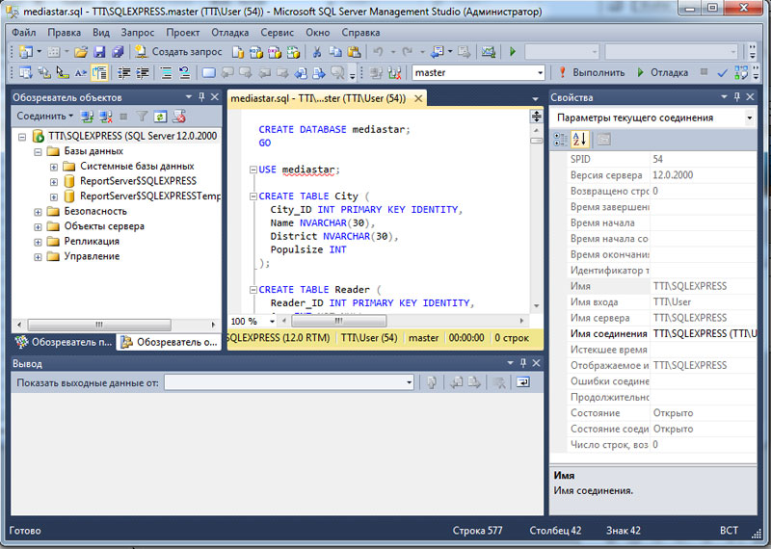The image size is (771, 549).
Task: Open the Запрос menu
Action: [137, 33]
